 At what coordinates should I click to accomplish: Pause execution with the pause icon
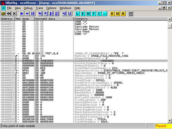tap(33, 14)
